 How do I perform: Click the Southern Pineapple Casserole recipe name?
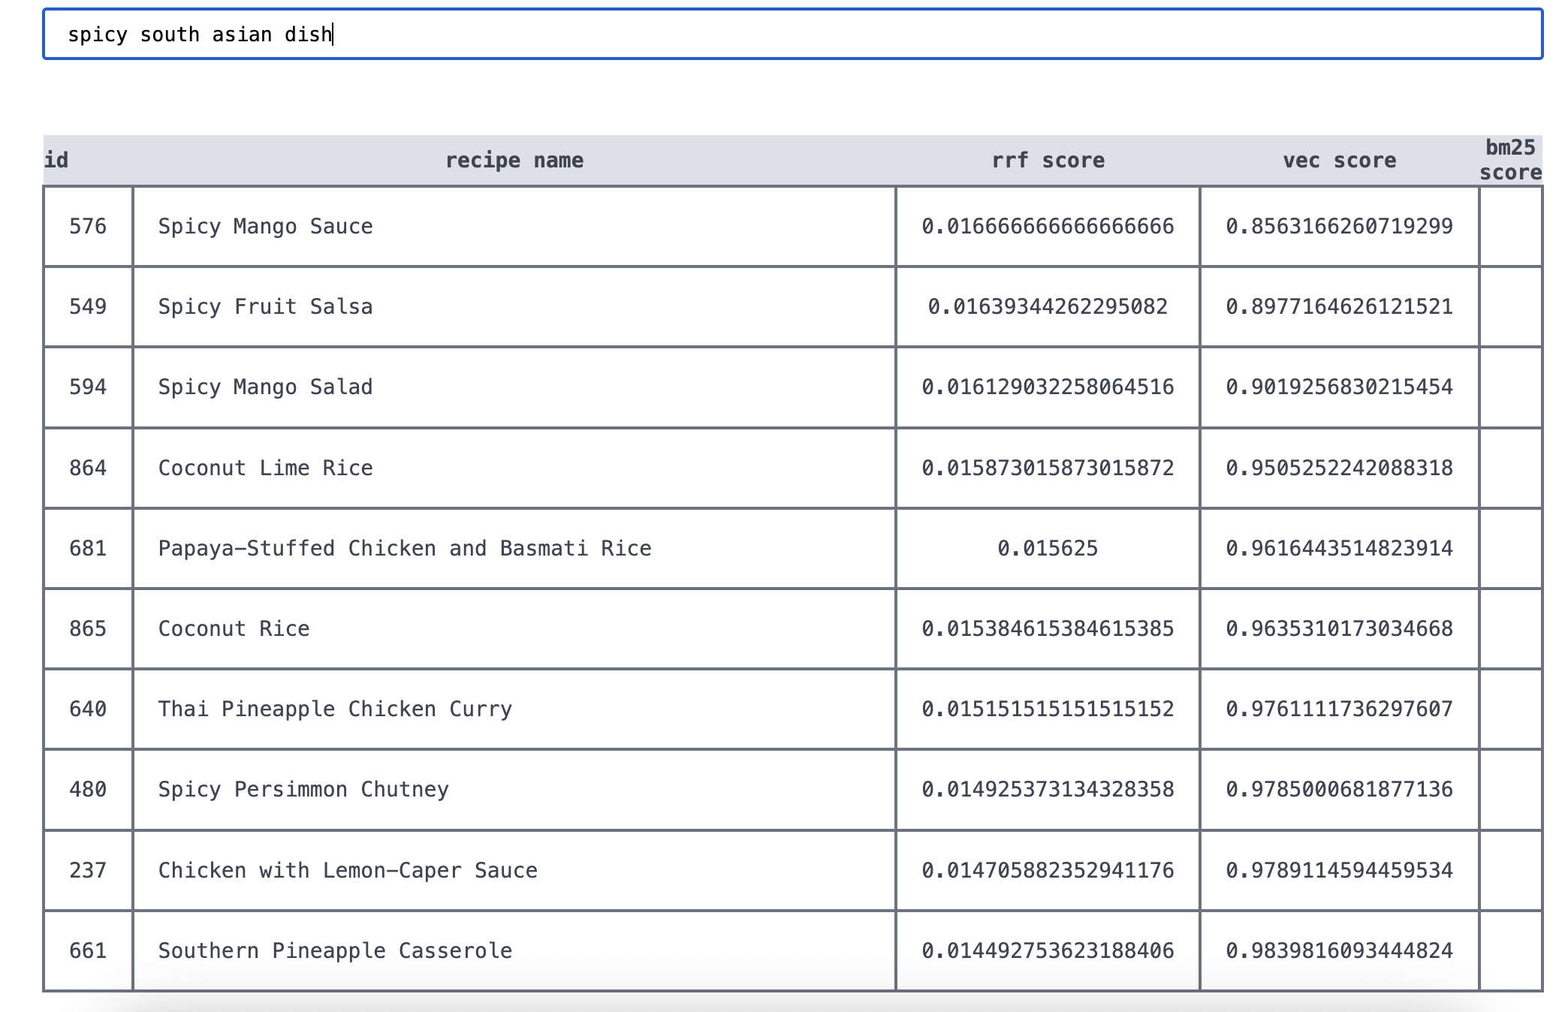[335, 951]
